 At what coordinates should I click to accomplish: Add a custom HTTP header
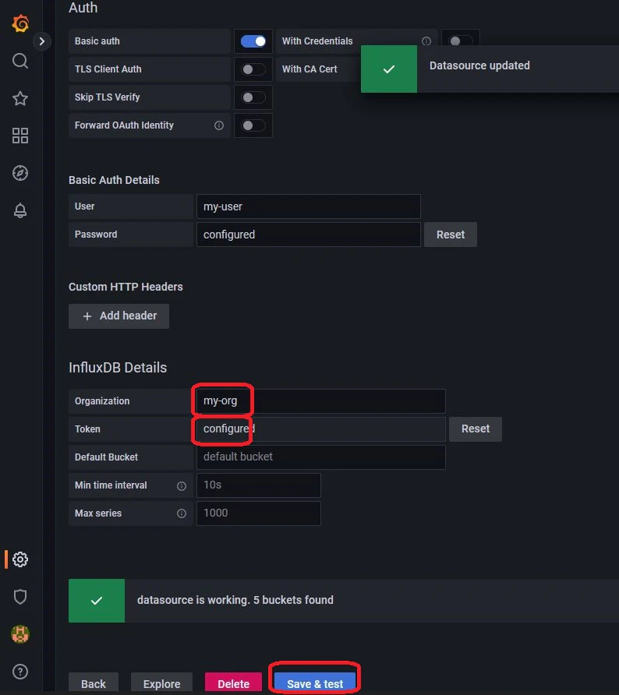tap(118, 316)
